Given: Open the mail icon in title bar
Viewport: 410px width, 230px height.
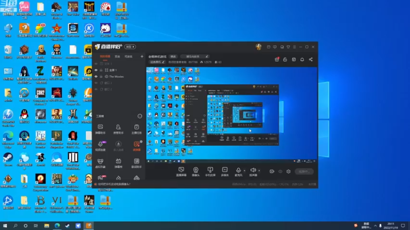Looking at the screenshot, I should pos(269,47).
